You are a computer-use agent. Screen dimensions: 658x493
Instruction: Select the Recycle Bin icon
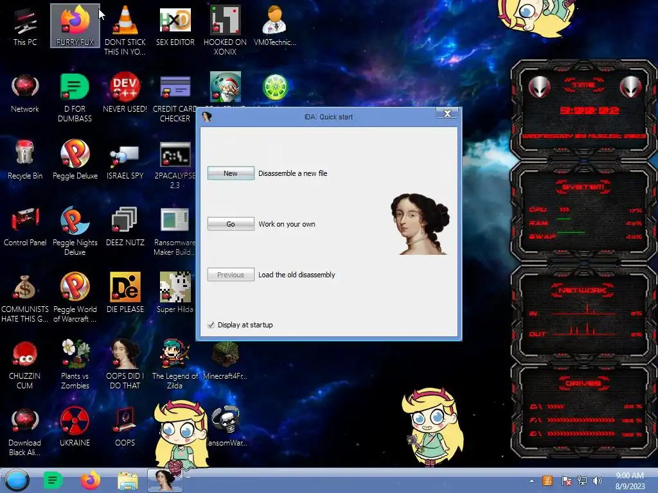[x=25, y=160]
